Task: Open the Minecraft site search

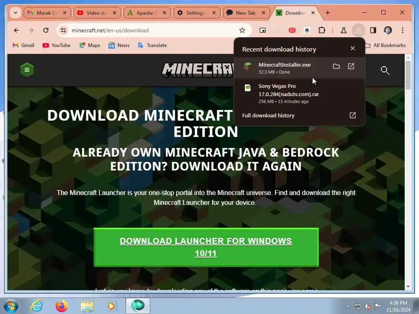Action: pos(385,70)
